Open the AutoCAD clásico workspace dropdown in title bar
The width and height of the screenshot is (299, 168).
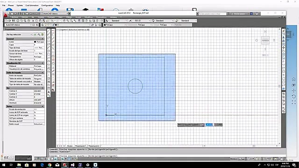[55, 14]
